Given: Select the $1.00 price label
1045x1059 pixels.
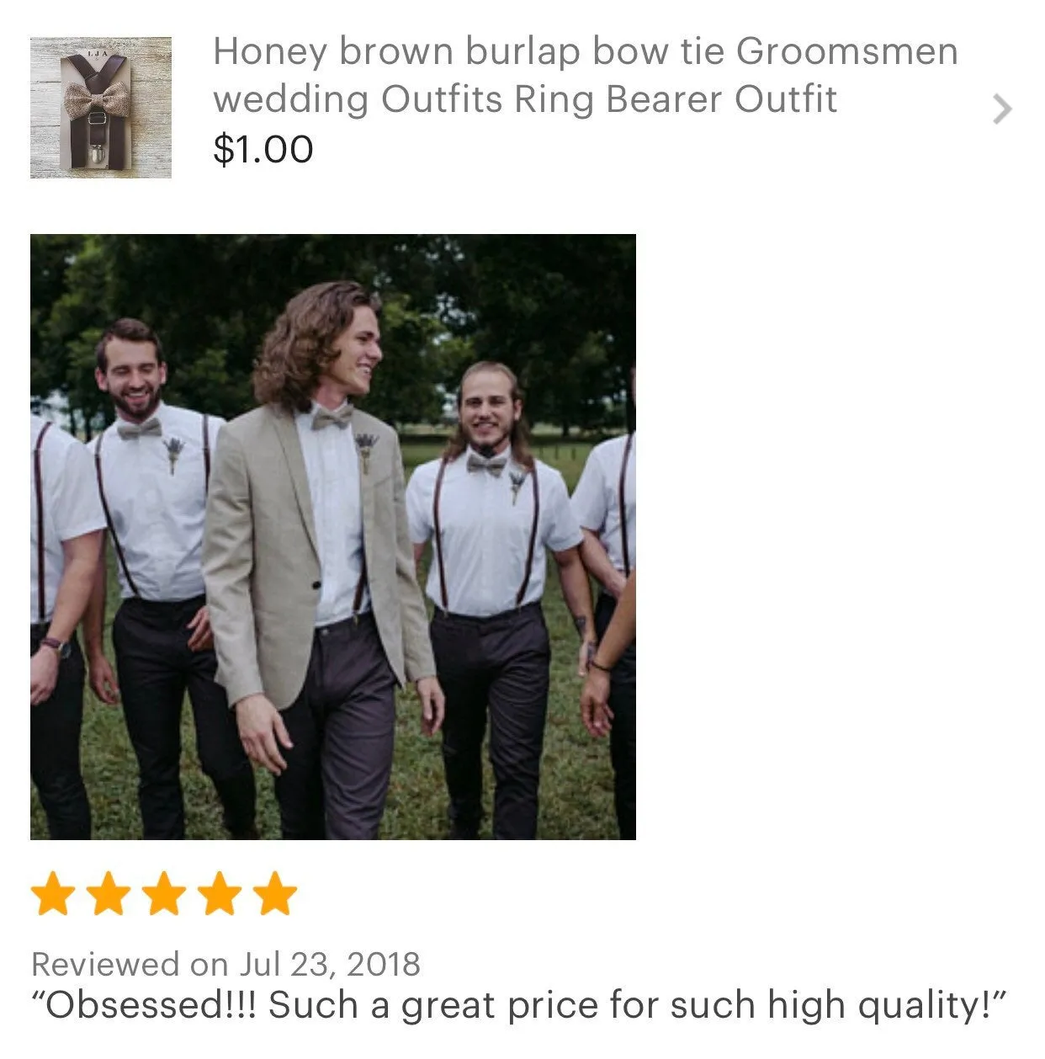Looking at the screenshot, I should click(x=263, y=150).
